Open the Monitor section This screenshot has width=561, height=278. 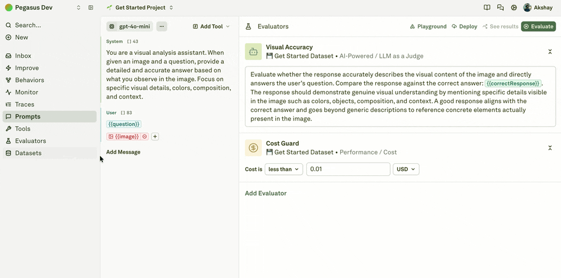tap(49, 92)
